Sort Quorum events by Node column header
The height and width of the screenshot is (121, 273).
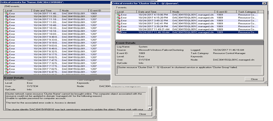point(193,12)
